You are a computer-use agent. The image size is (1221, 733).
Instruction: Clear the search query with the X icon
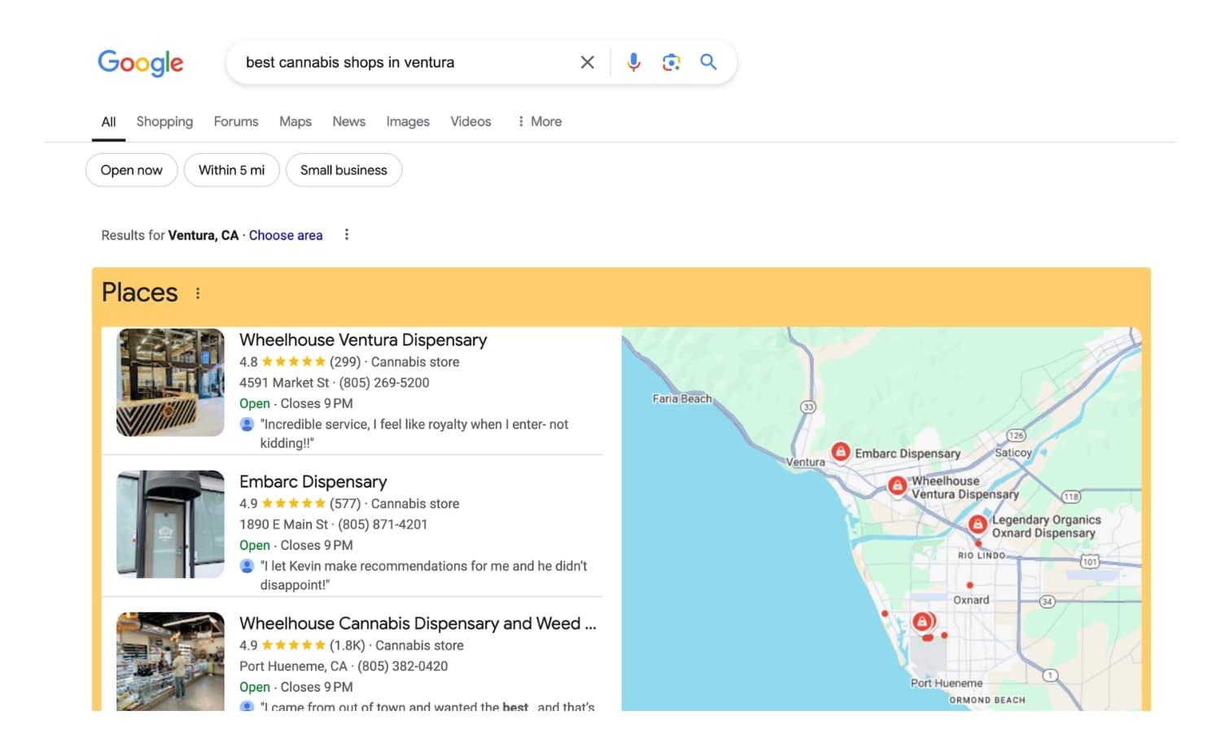coord(587,61)
